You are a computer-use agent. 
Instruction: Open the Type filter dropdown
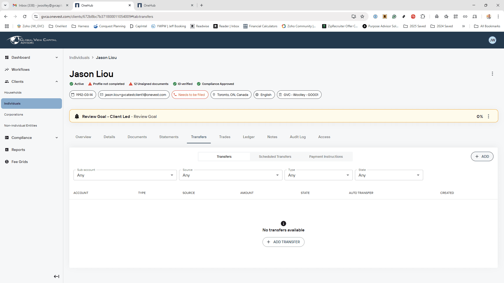(x=319, y=175)
